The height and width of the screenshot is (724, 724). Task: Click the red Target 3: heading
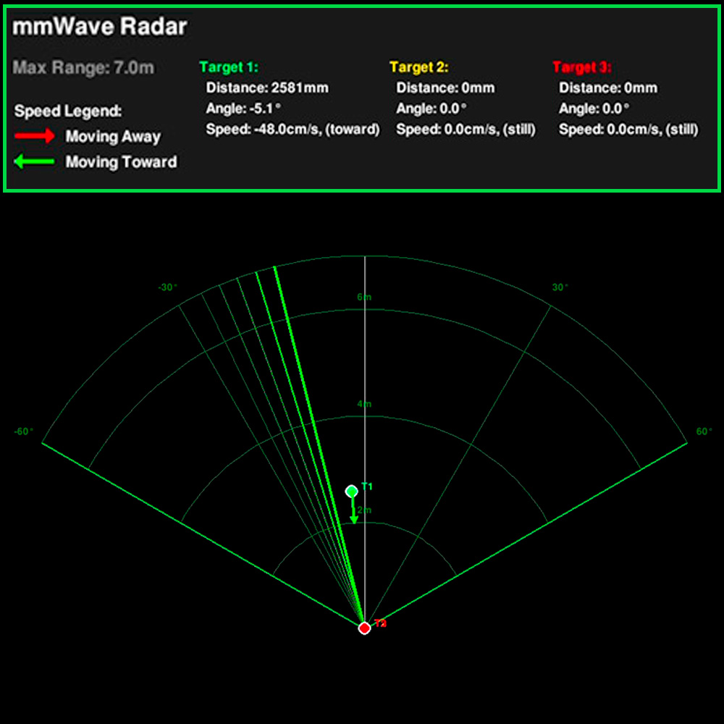pyautogui.click(x=582, y=67)
